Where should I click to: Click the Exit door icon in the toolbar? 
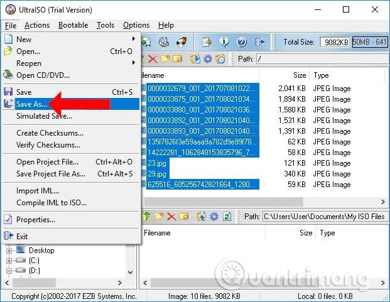[259, 42]
